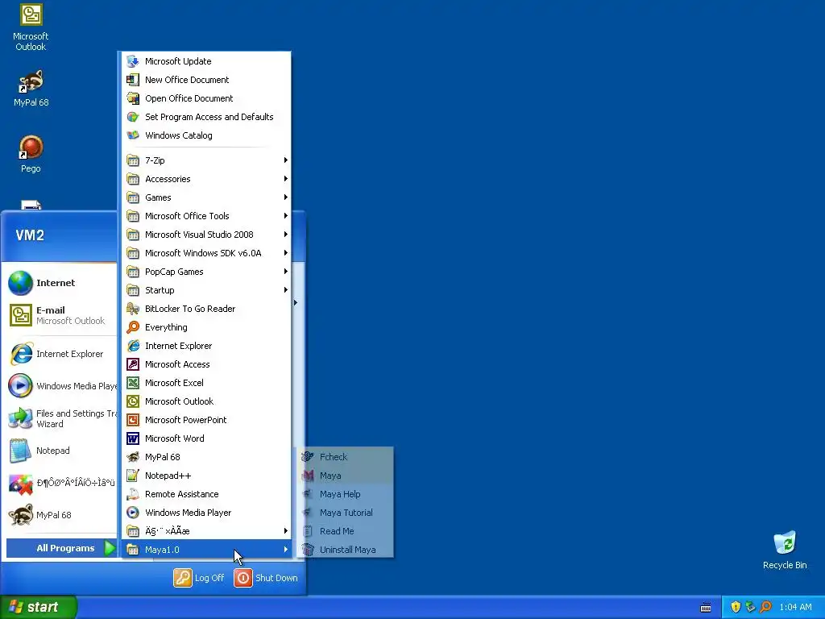The height and width of the screenshot is (619, 825).
Task: Click the start button
Action: [x=39, y=607]
